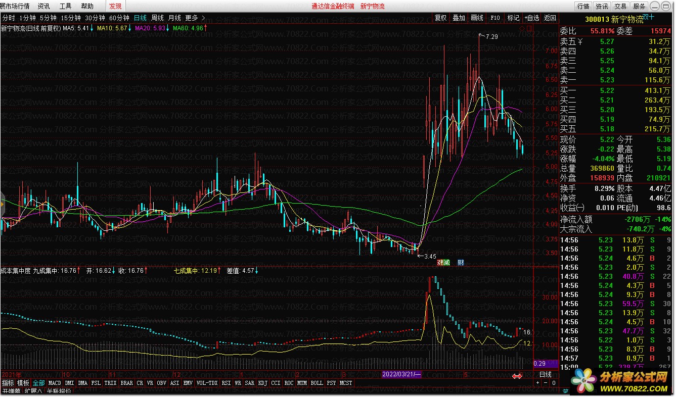Reset chart zoom with 0 button
Viewport: 676px width, 397px height.
[554, 383]
